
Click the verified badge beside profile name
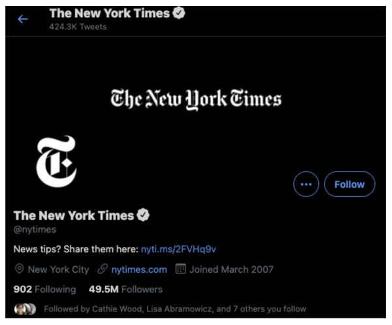coord(143,215)
